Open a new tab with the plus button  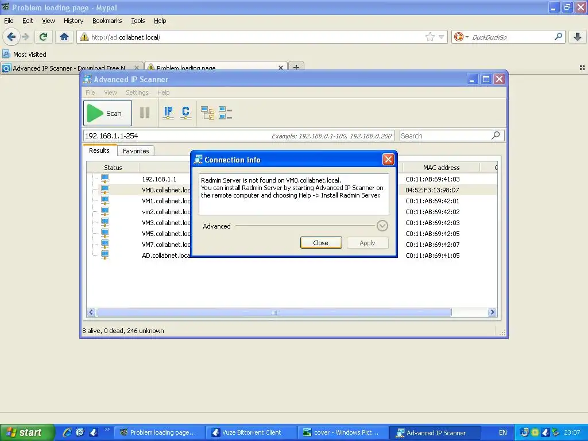(x=296, y=68)
